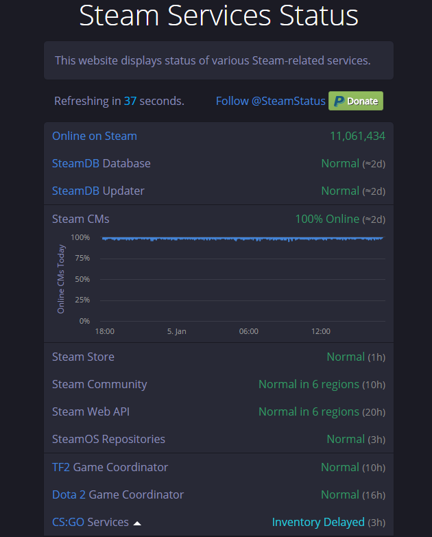Click SteamOS Repositories Normal (3h) status
This screenshot has width=432, height=537.
356,439
